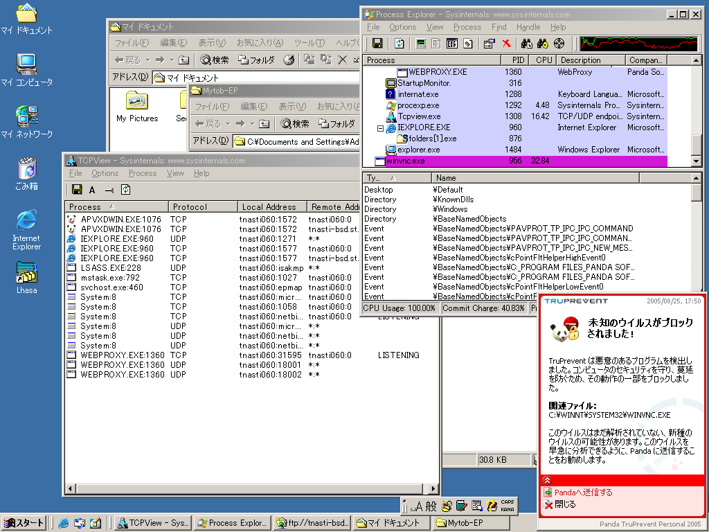
Task: Click the 'A' resolve addresses icon in TCPView
Action: pyautogui.click(x=92, y=190)
